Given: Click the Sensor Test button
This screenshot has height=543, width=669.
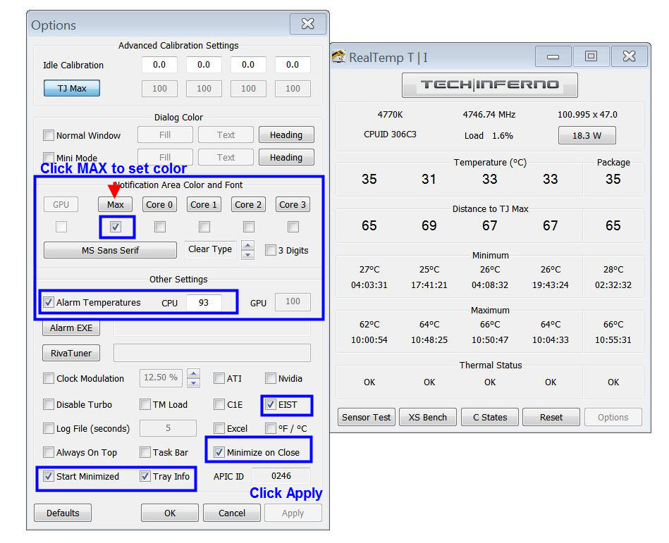Looking at the screenshot, I should (x=366, y=417).
